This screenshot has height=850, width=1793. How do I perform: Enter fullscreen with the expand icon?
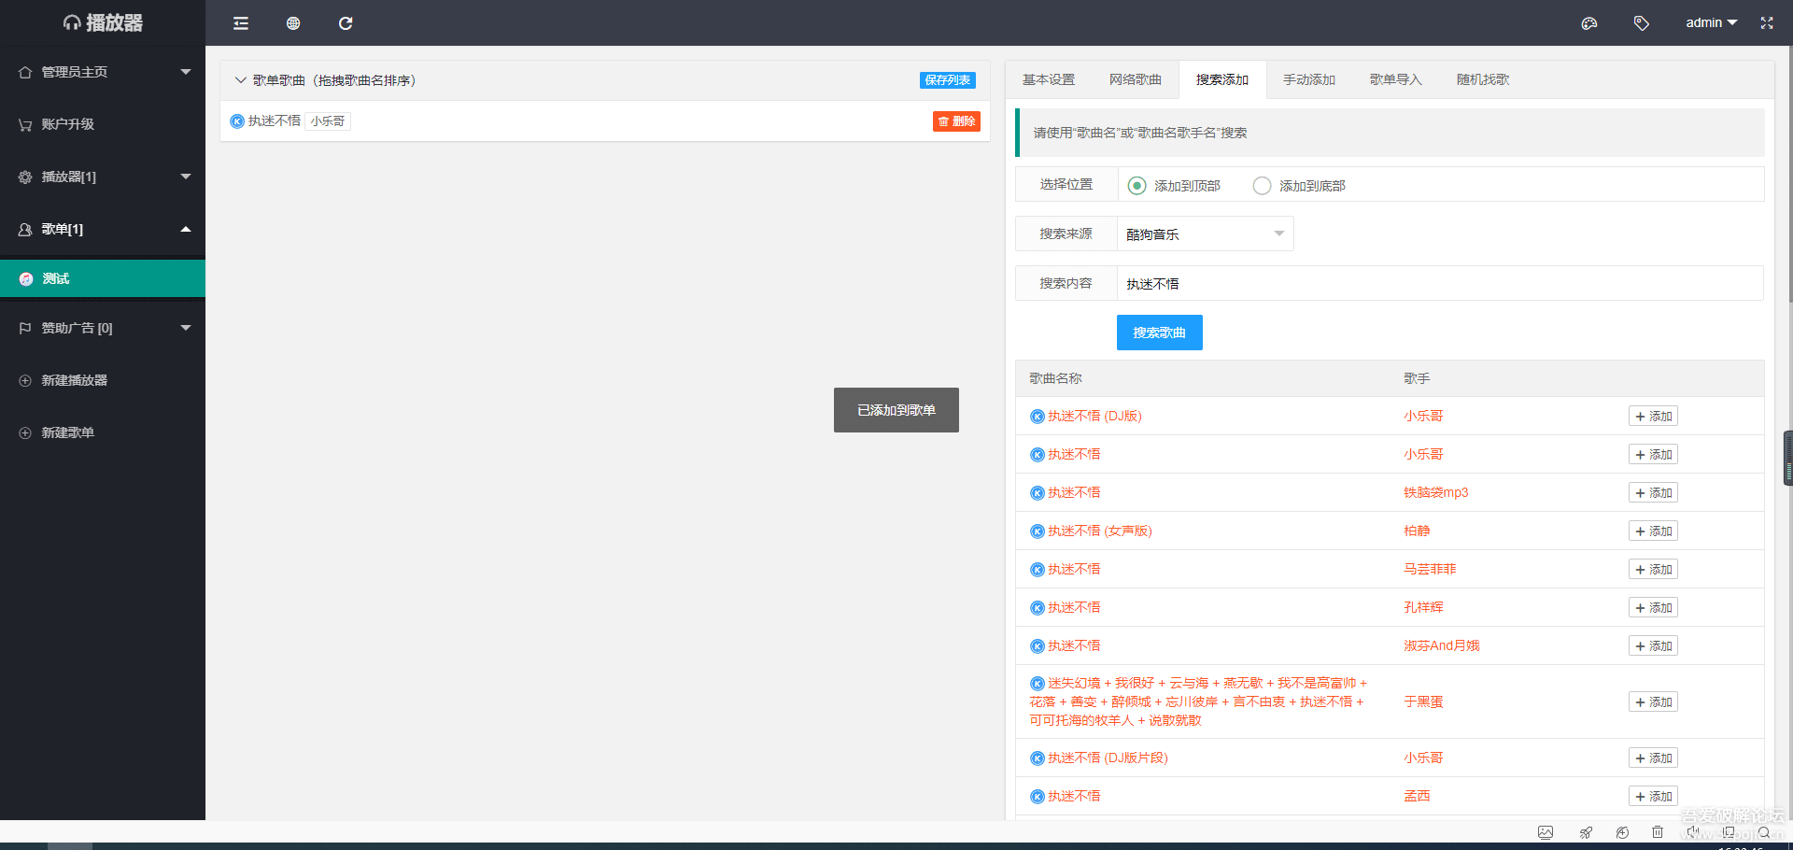point(1766,22)
